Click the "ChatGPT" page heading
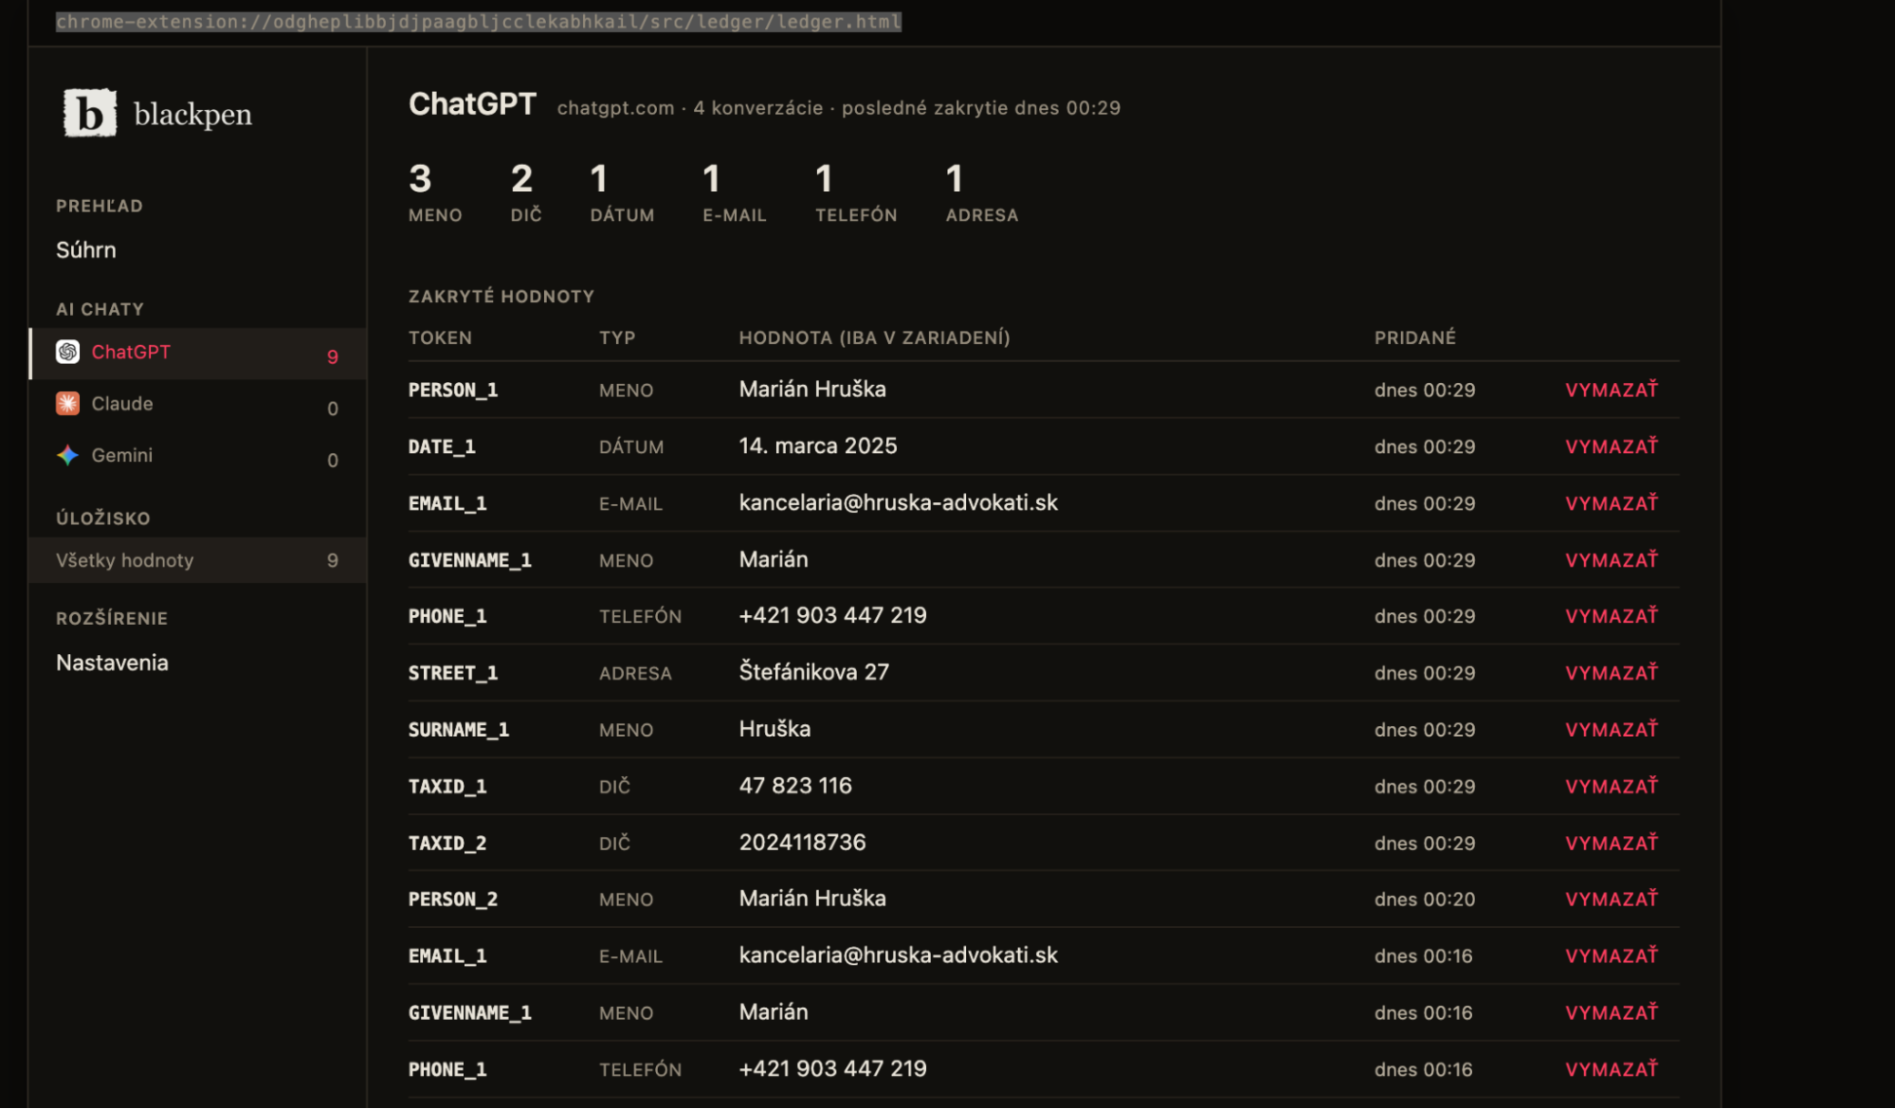Viewport: 1895px width, 1109px height. pyautogui.click(x=472, y=104)
